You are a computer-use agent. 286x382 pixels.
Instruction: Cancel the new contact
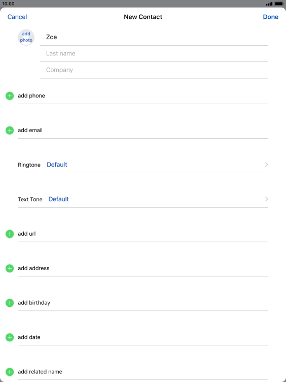17,17
